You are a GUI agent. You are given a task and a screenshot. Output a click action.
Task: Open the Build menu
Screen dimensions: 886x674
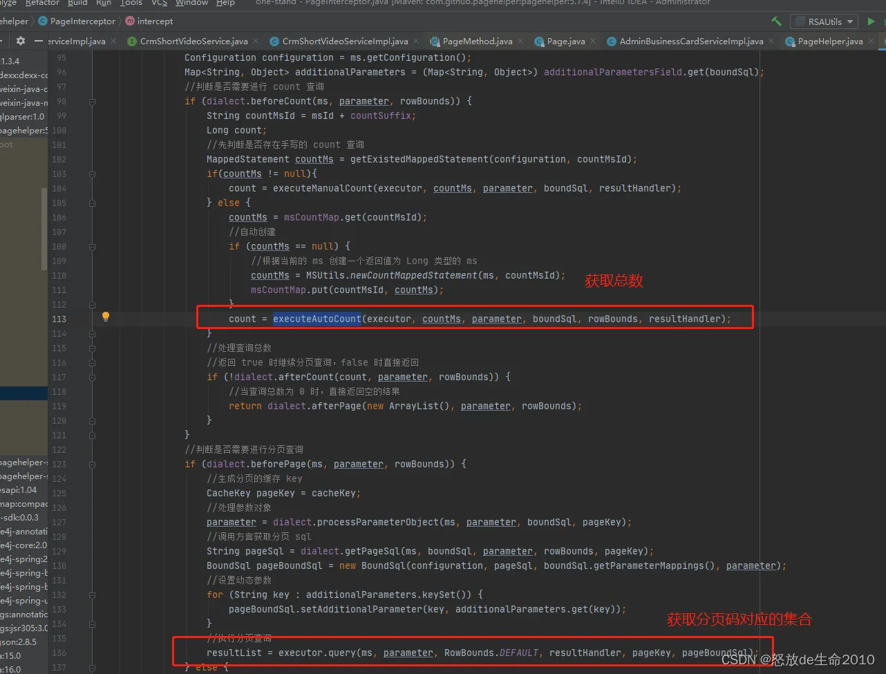click(77, 3)
